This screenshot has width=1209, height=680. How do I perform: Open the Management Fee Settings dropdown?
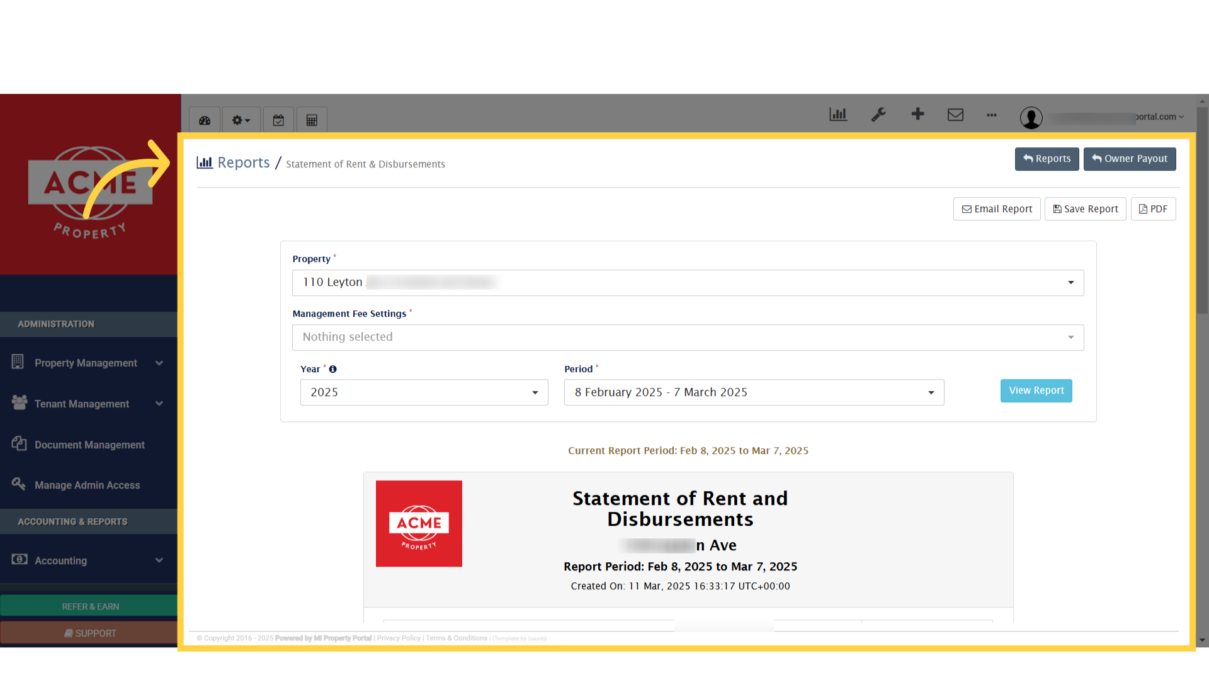(688, 337)
